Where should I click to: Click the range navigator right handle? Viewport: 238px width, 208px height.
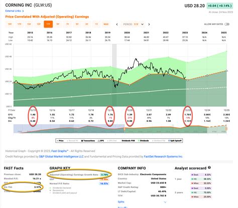226,129
